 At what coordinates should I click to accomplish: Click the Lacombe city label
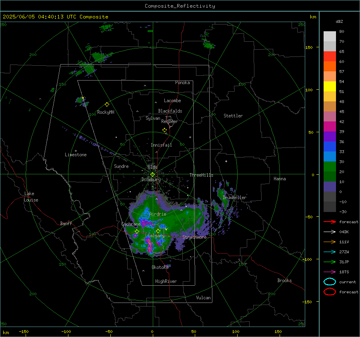(x=172, y=101)
